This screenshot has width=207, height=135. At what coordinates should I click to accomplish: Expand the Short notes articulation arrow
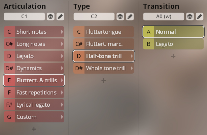[x=62, y=32]
